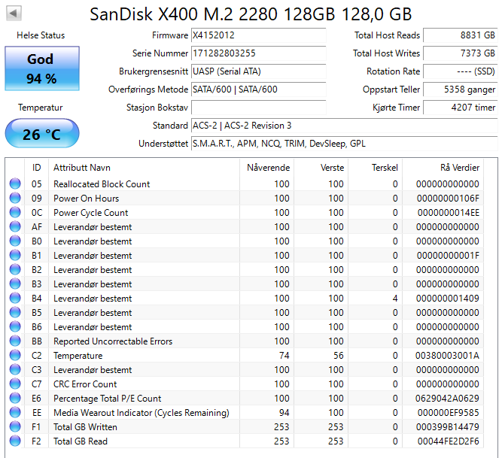Select status icon of Total GB Written row

(x=15, y=426)
